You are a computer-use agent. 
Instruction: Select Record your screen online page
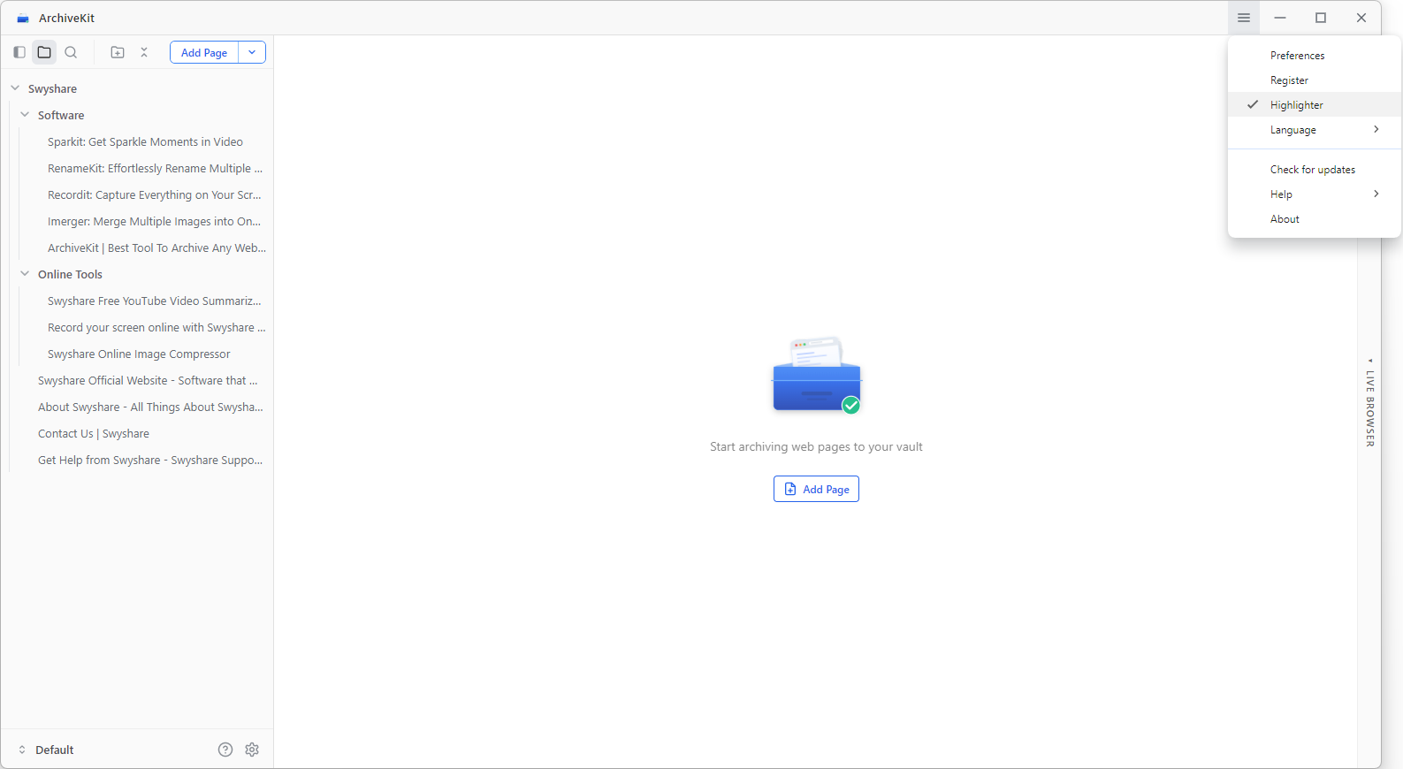click(x=156, y=327)
